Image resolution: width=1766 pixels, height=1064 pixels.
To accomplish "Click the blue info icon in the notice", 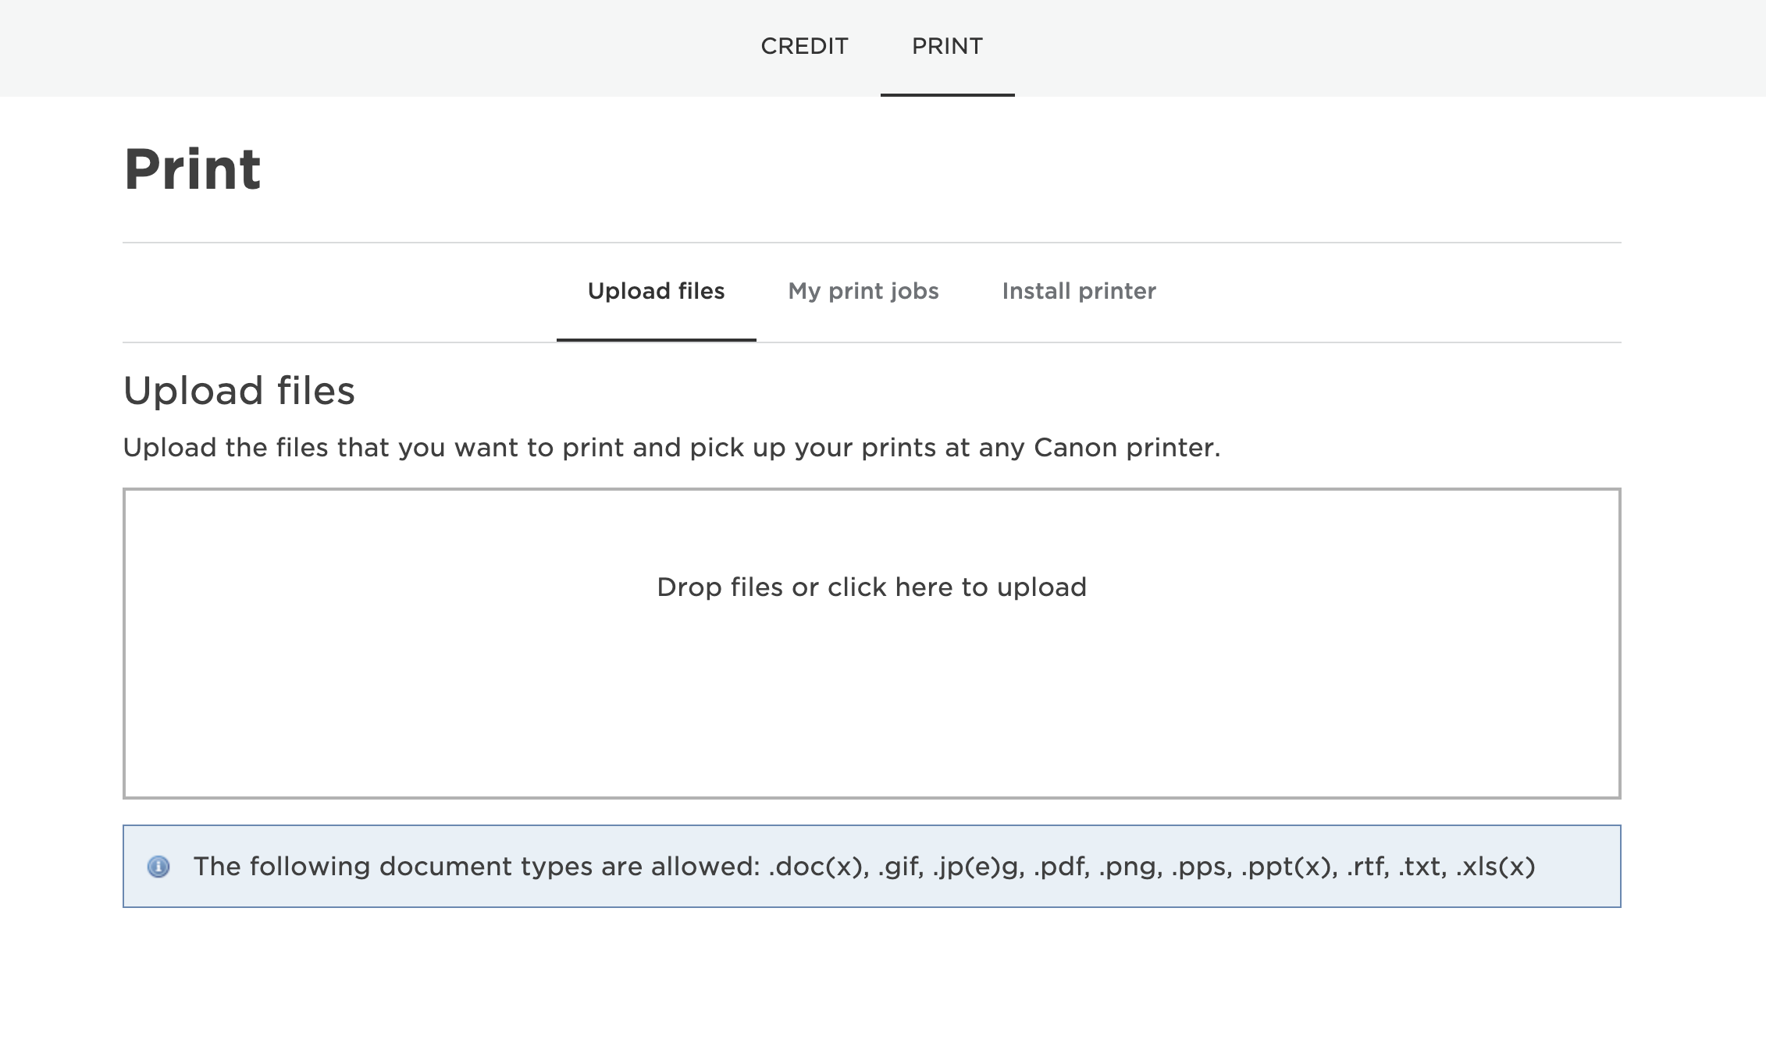I will pyautogui.click(x=158, y=867).
